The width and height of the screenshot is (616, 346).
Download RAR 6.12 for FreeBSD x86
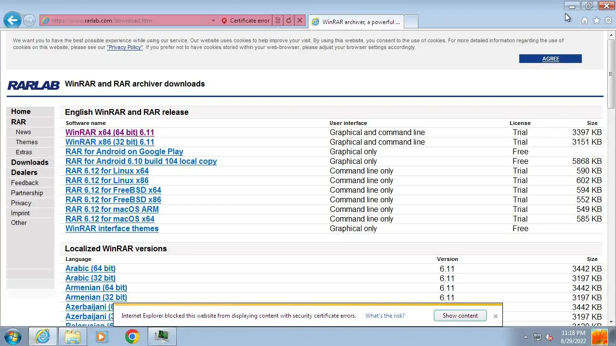[113, 199]
